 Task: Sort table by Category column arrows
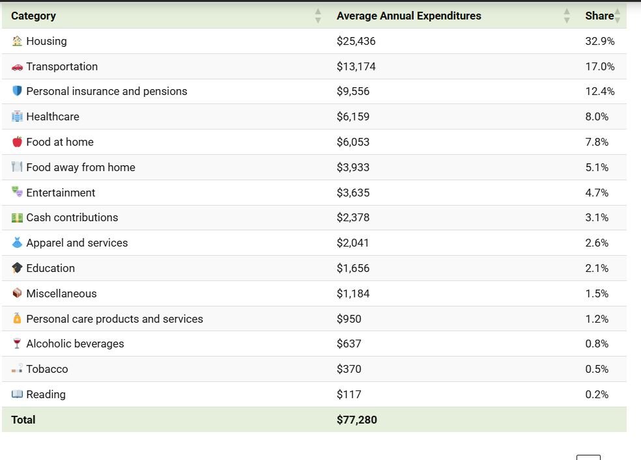pos(318,16)
